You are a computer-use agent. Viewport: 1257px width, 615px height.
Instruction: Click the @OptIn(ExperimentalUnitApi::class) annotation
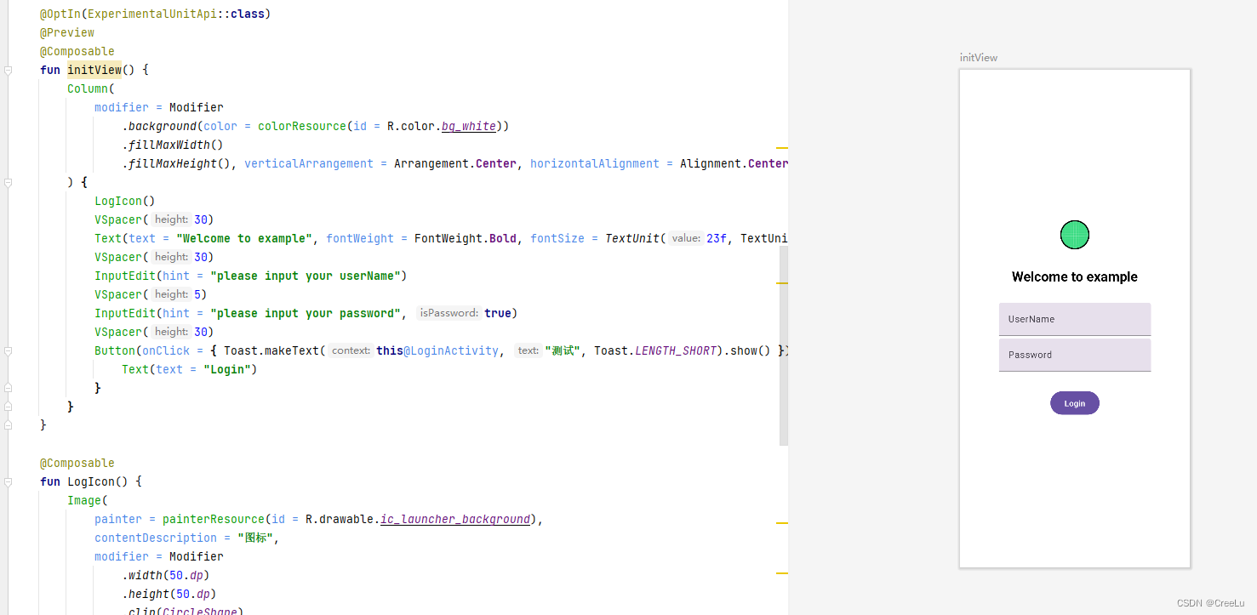[x=155, y=14]
